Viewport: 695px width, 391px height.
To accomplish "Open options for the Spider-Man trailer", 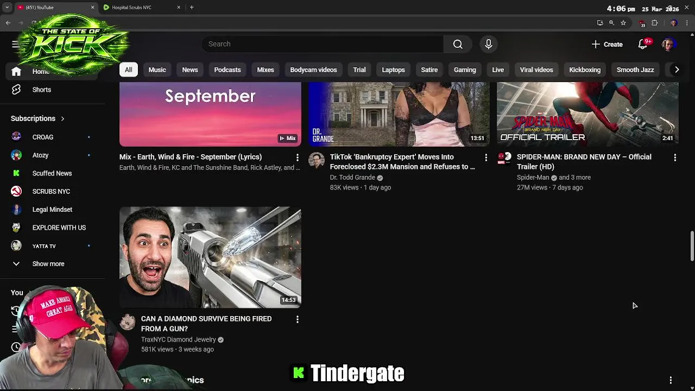I will 675,157.
